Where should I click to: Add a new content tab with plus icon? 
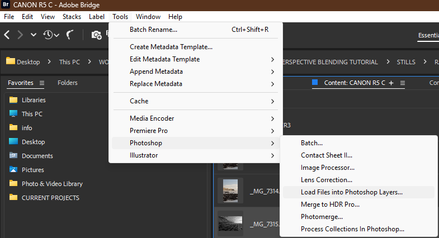click(391, 83)
